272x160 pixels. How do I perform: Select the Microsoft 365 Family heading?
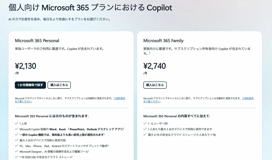(x=164, y=41)
